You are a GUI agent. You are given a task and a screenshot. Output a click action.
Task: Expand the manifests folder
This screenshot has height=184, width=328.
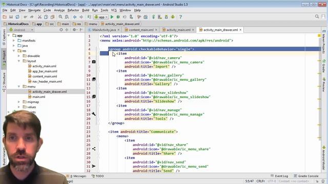coord(14,40)
